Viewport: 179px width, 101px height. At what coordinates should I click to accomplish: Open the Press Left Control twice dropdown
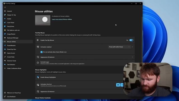119,47
